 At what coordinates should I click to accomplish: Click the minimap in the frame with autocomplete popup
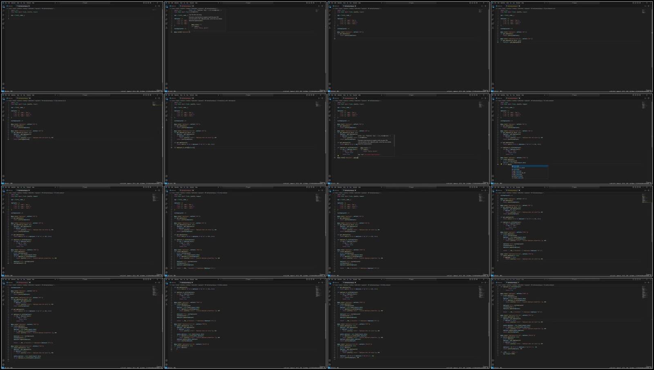point(644,105)
